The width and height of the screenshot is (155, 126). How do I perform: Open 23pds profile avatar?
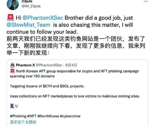[x=13, y=4]
